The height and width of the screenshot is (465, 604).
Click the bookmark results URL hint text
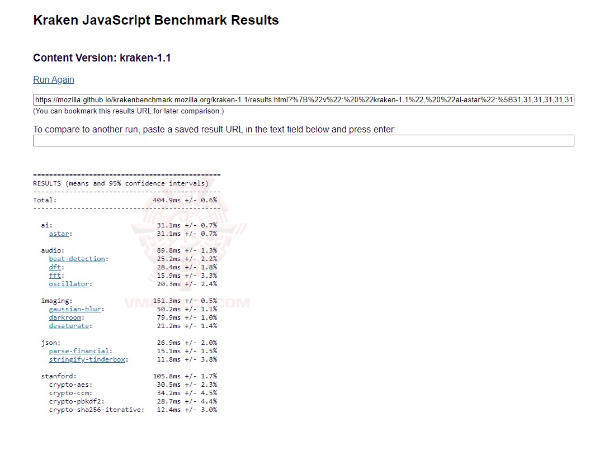coord(128,111)
